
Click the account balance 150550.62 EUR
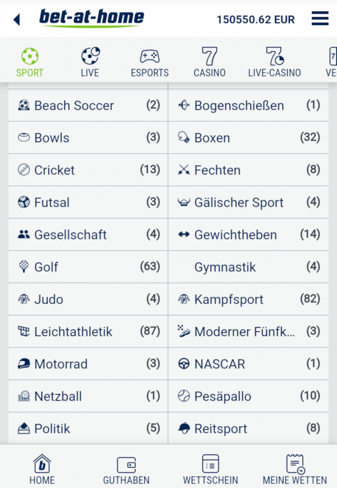coord(255,20)
